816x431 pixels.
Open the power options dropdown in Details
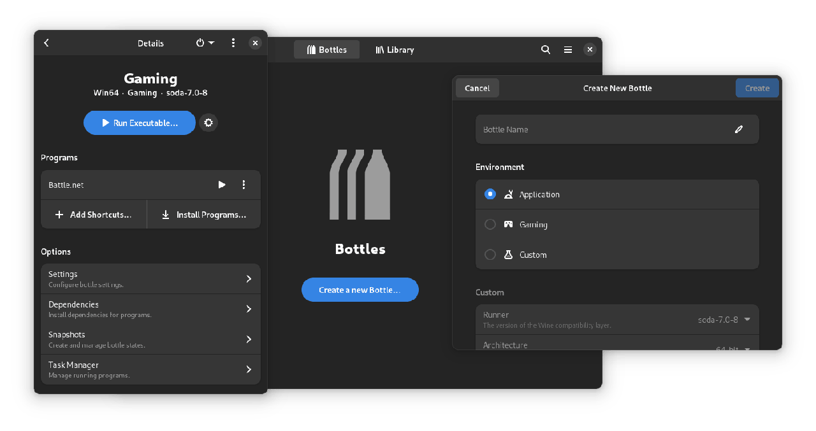coord(205,43)
